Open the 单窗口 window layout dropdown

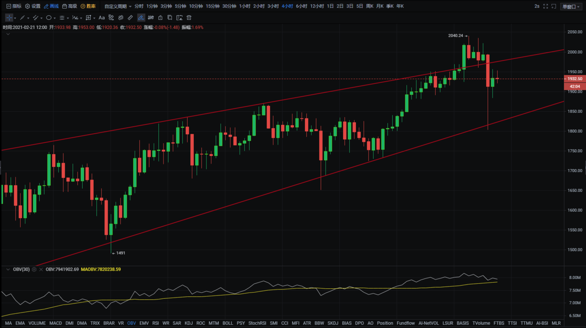[571, 6]
